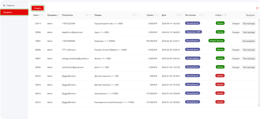Click buyer 7777_1@mail.ru

(69, 50)
